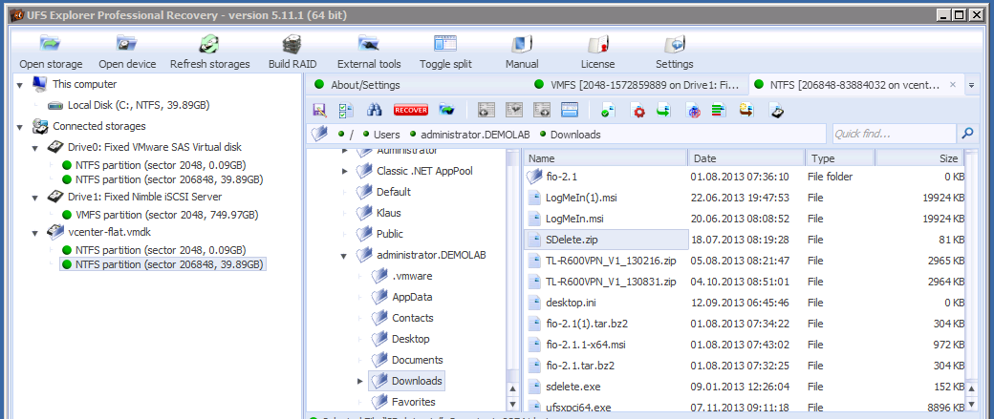Screen dimensions: 994x419
Task: Click in the Quick find field
Action: pos(894,134)
